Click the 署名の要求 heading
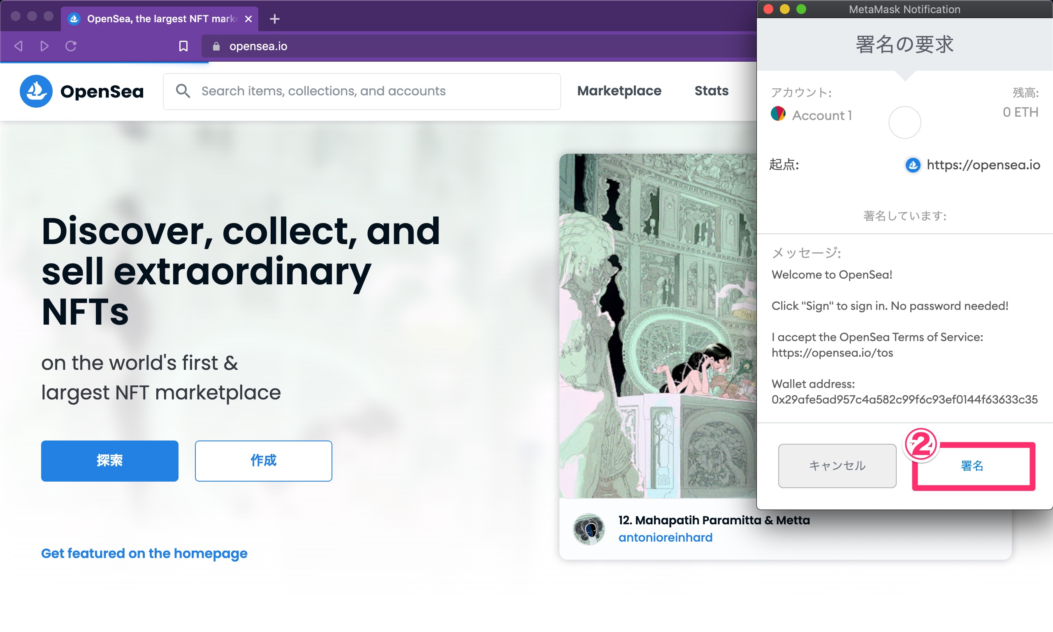 click(905, 45)
